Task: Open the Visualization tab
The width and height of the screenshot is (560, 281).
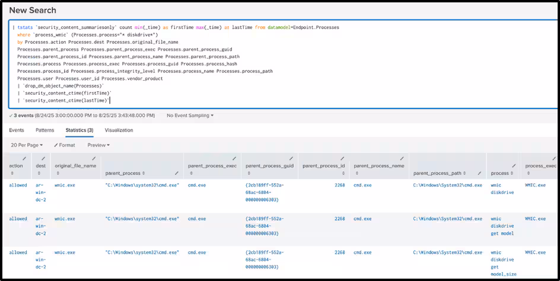Action: coord(119,130)
